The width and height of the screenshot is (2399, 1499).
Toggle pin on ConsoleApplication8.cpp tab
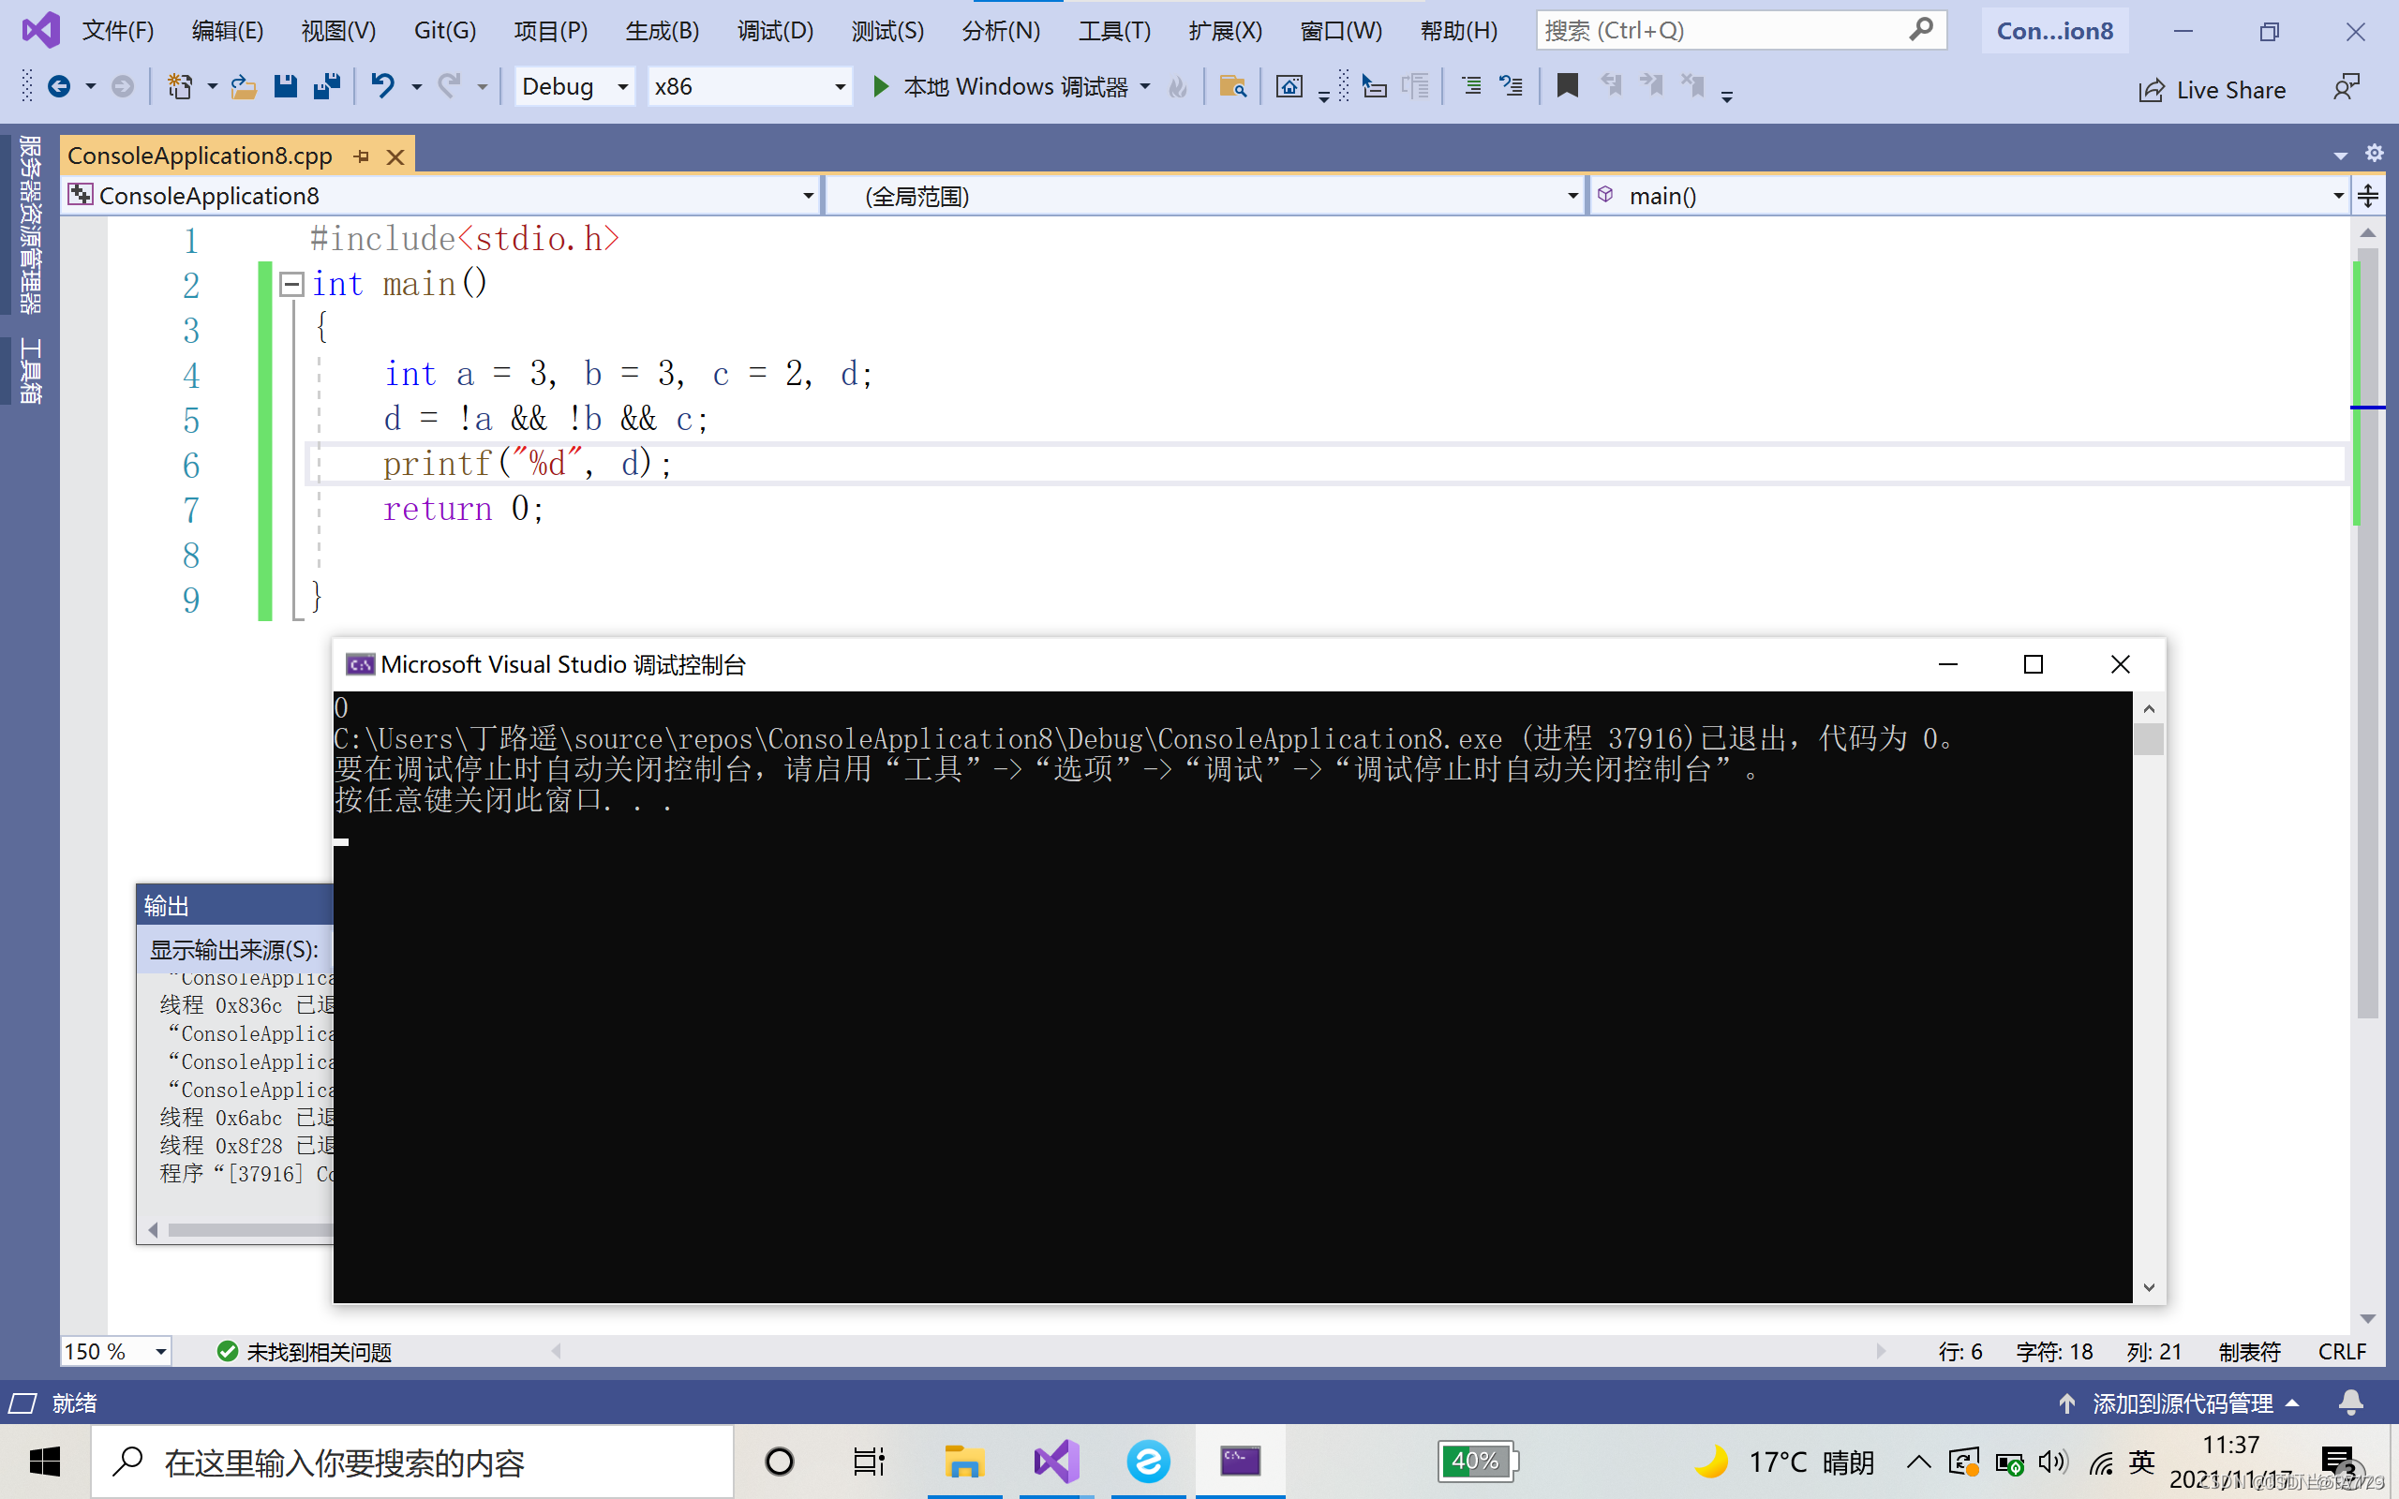pos(362,156)
